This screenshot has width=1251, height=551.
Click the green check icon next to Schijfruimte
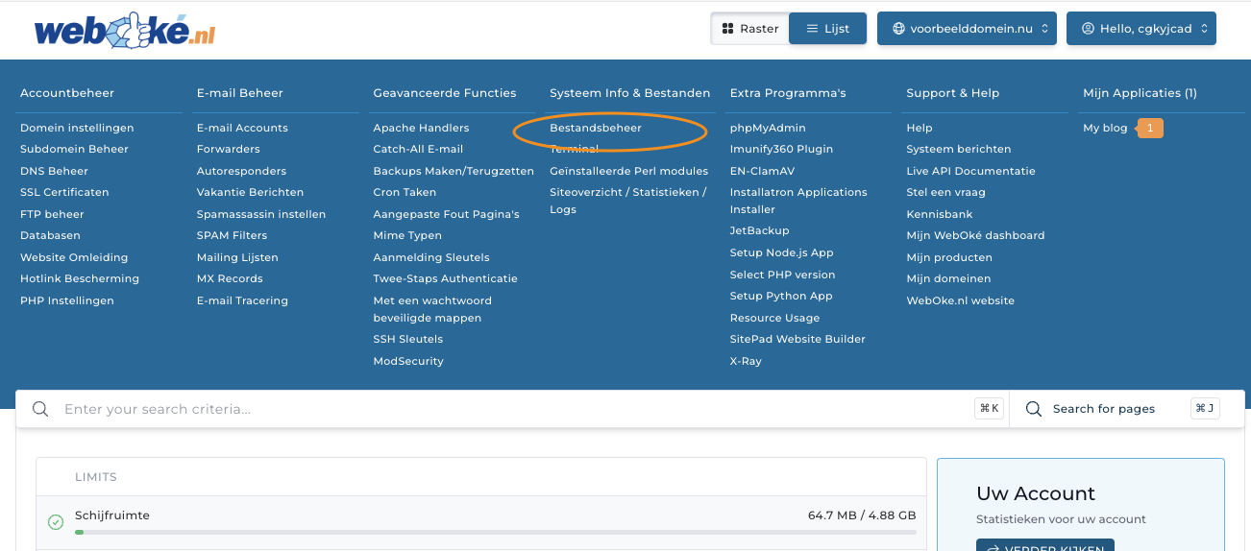(x=56, y=522)
